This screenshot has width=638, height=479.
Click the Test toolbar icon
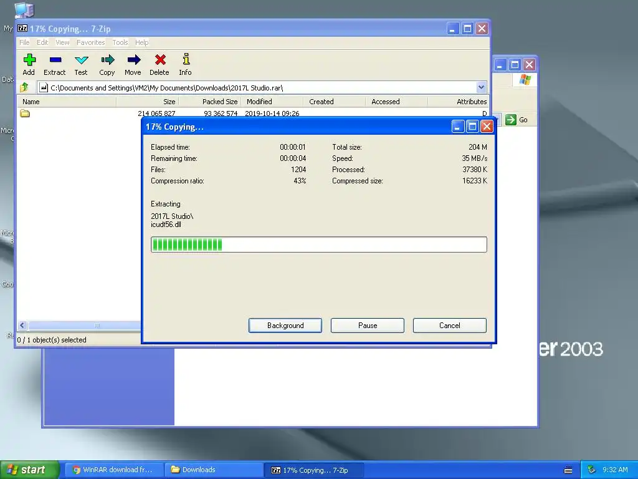click(x=82, y=60)
